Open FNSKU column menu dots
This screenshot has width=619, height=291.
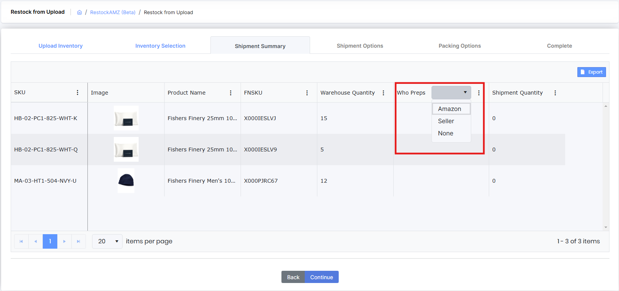[x=307, y=93]
